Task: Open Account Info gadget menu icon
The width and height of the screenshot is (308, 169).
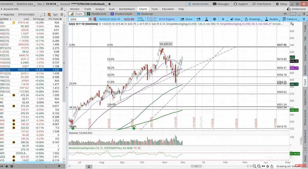Action: tap(62, 9)
